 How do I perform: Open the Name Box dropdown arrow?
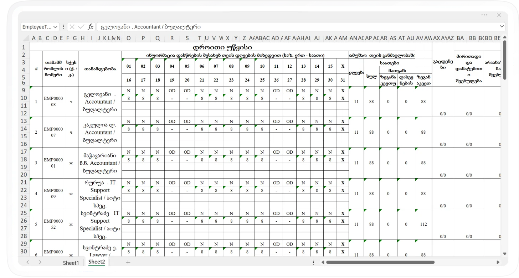click(x=56, y=27)
